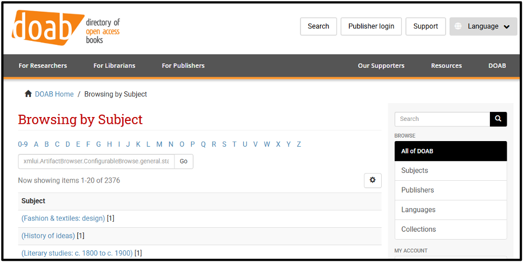Click the starts-with browse input field
Viewport: 523px width, 262px height.
tap(96, 161)
